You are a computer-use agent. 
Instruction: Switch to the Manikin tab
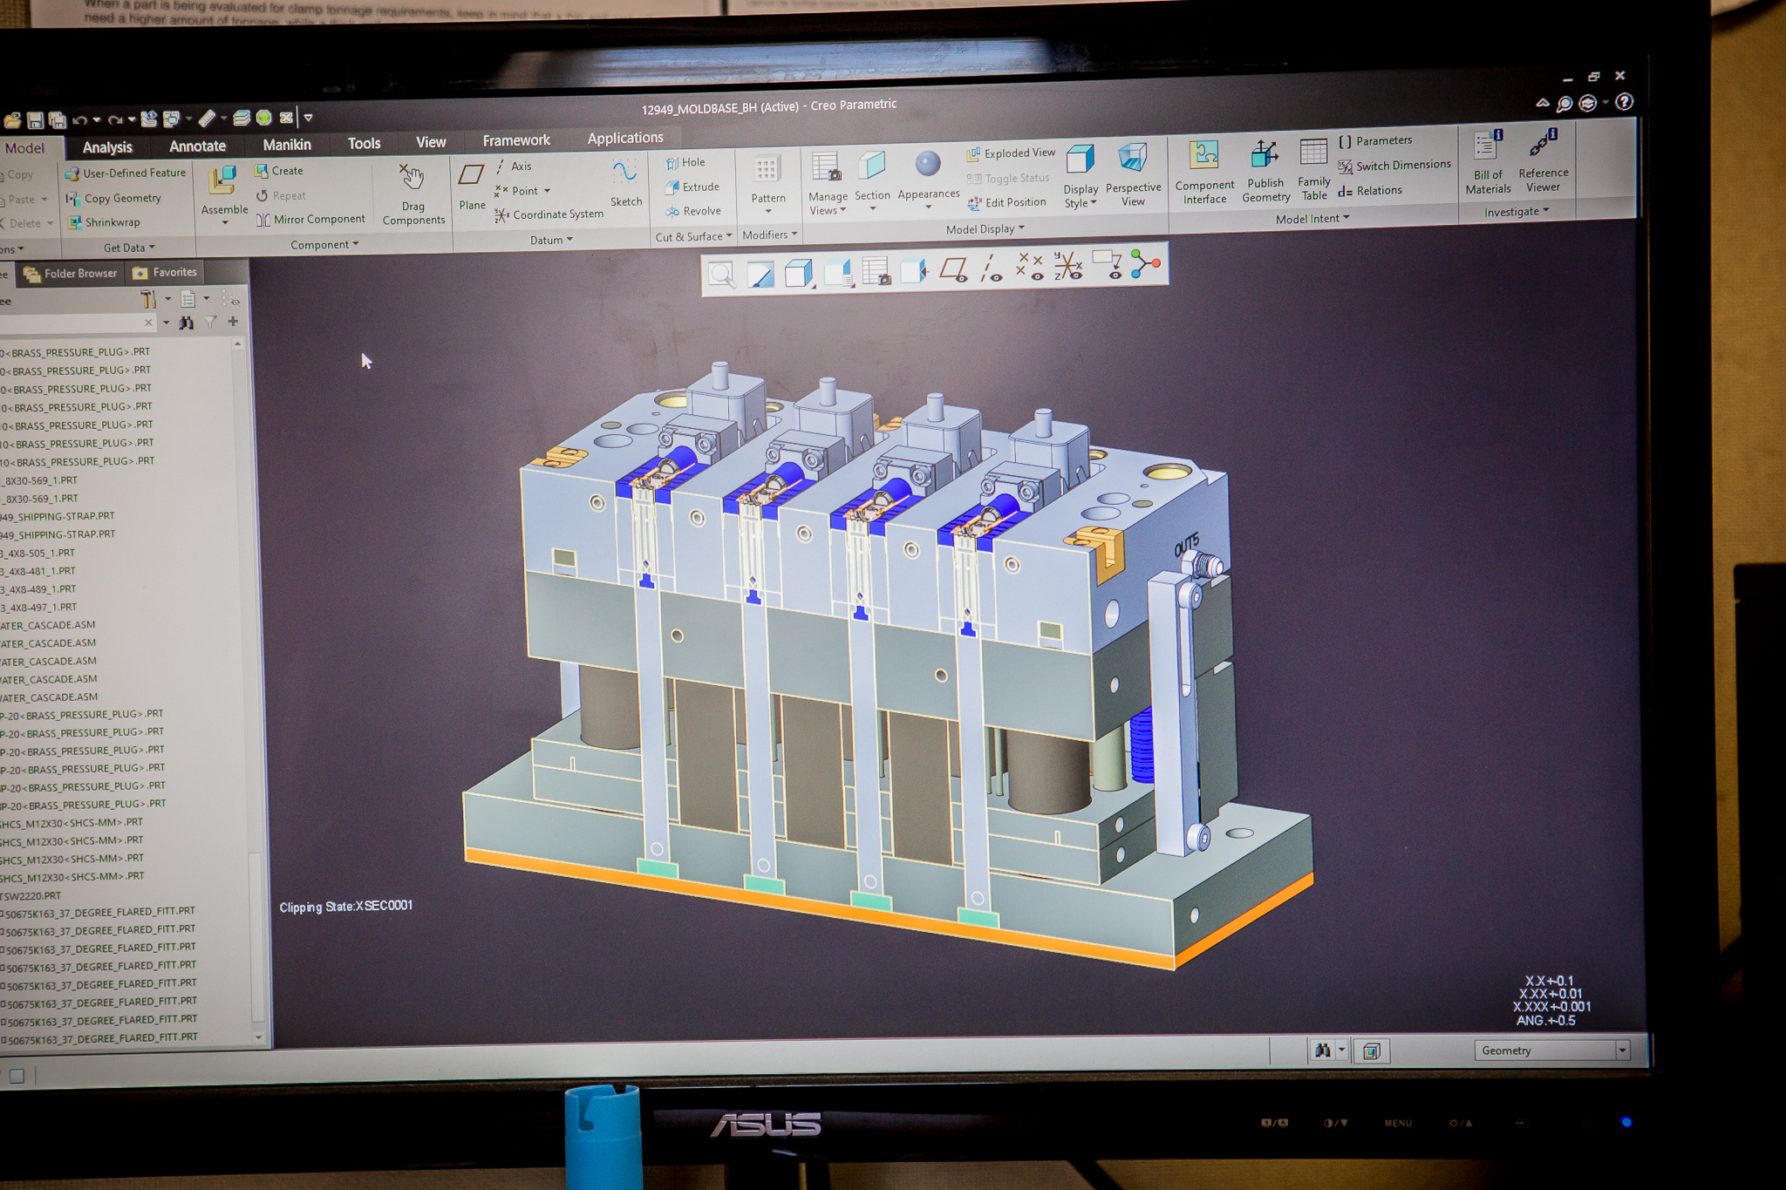[x=287, y=144]
